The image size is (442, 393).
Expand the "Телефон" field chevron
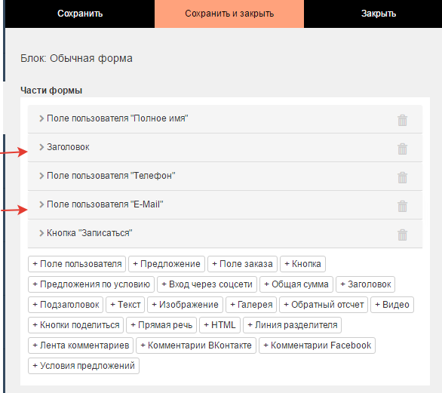[41, 176]
